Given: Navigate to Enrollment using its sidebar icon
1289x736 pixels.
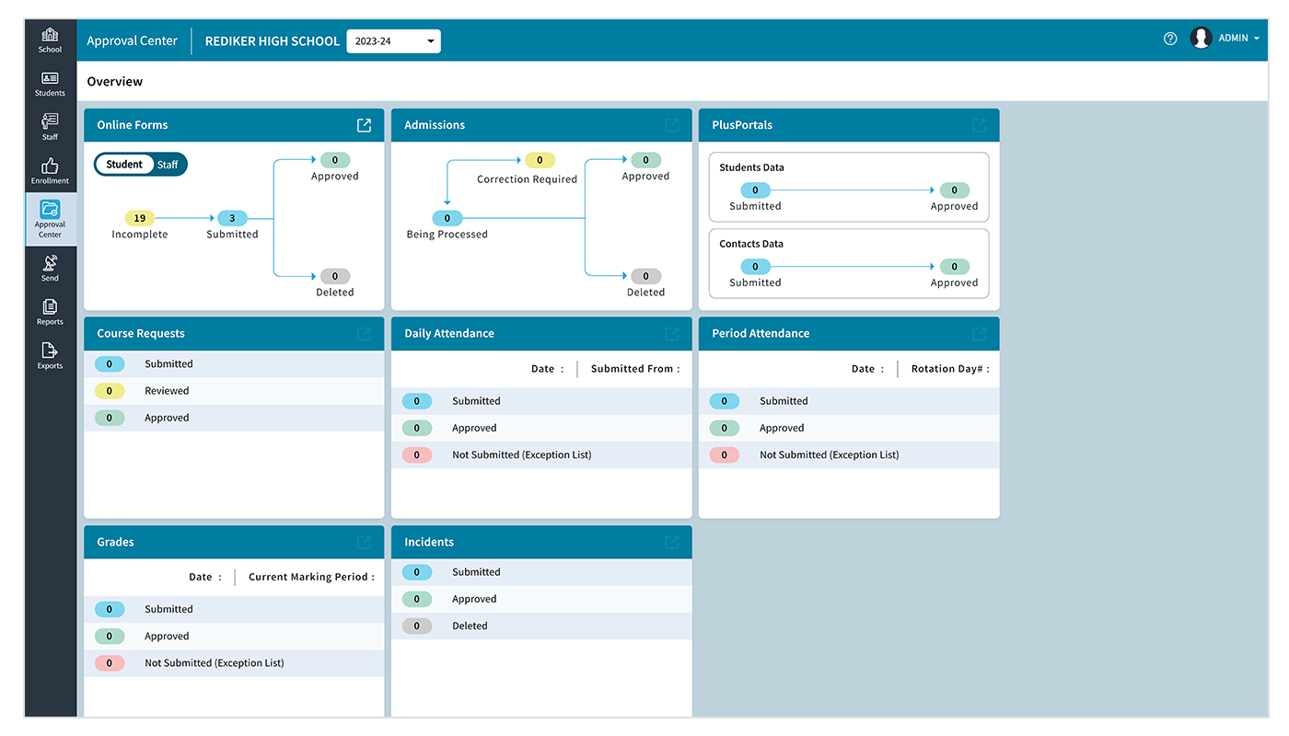Looking at the screenshot, I should [x=50, y=171].
